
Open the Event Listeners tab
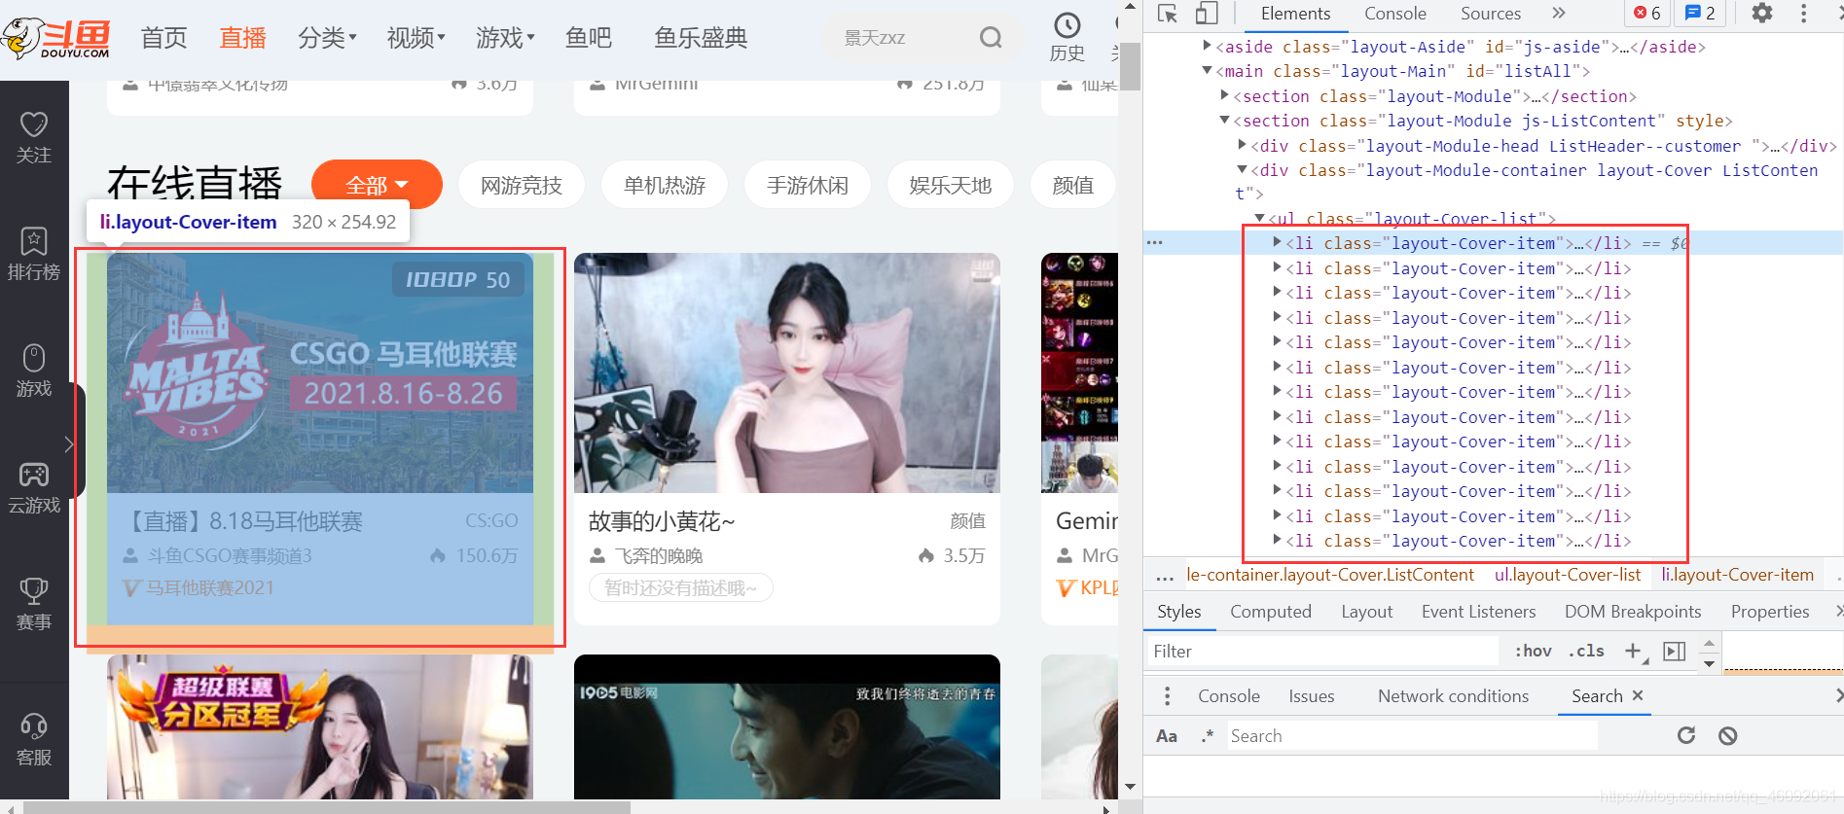[x=1478, y=612]
